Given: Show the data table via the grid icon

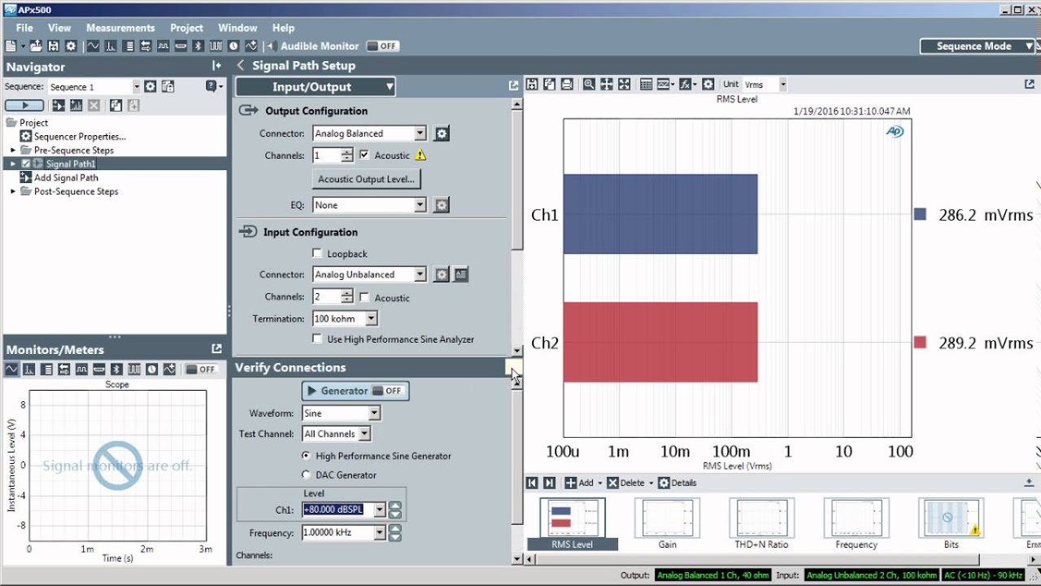Looking at the screenshot, I should click(647, 84).
